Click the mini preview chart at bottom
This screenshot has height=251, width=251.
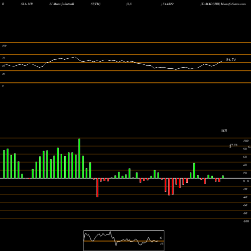[x=124, y=240]
